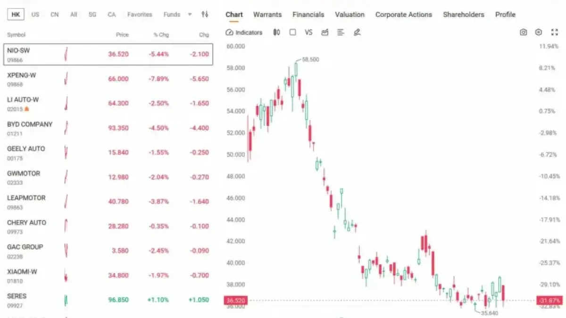Open the Corporate Actions tab
566x318 pixels.
[x=403, y=15]
